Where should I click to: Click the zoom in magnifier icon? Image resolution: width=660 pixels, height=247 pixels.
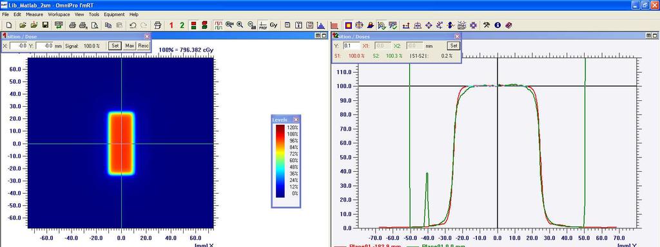click(x=240, y=25)
